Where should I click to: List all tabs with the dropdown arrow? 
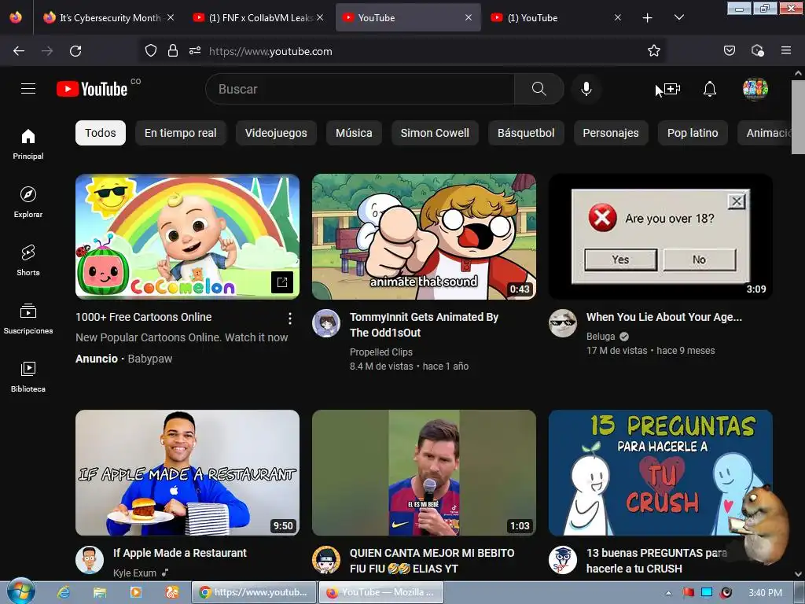(678, 18)
